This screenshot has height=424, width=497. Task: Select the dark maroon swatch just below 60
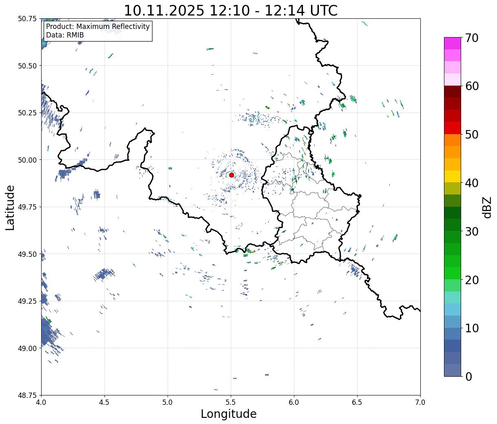[x=452, y=91]
